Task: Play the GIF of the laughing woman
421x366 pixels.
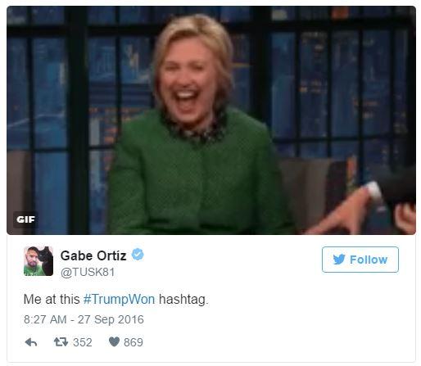Action: point(211,120)
